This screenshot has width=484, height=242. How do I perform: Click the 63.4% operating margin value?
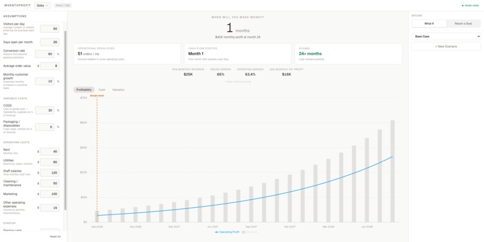[x=250, y=74]
